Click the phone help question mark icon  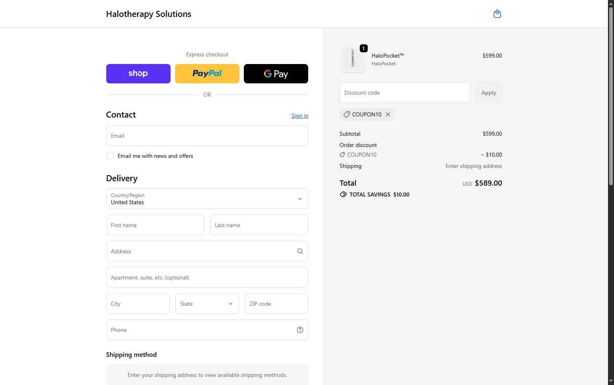click(x=300, y=330)
